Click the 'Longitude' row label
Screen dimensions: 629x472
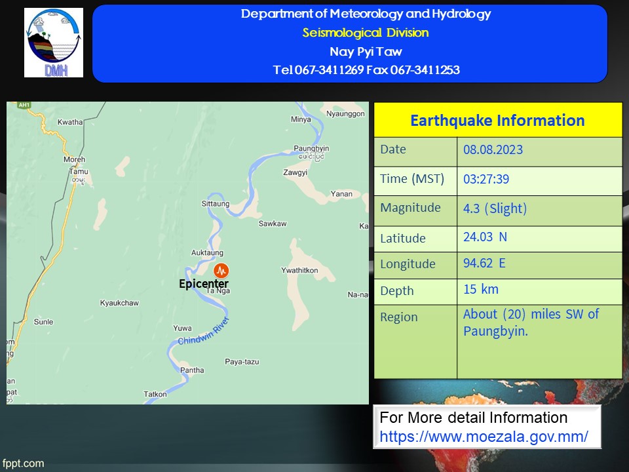[x=408, y=264]
